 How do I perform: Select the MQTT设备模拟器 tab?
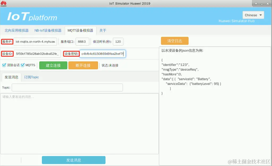80,30
